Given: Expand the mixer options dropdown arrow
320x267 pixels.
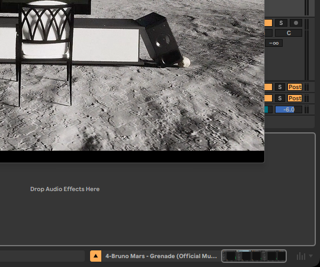Looking at the screenshot, I should point(311,256).
